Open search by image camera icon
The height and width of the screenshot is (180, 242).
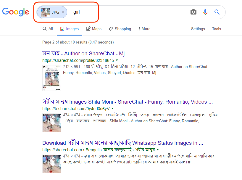(x=193, y=12)
